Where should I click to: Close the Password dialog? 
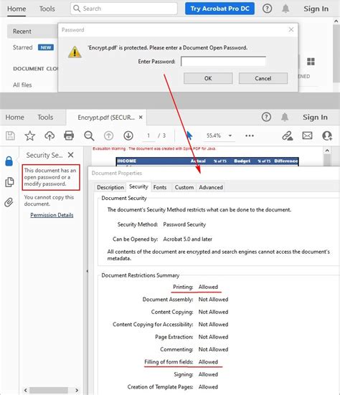[291, 29]
